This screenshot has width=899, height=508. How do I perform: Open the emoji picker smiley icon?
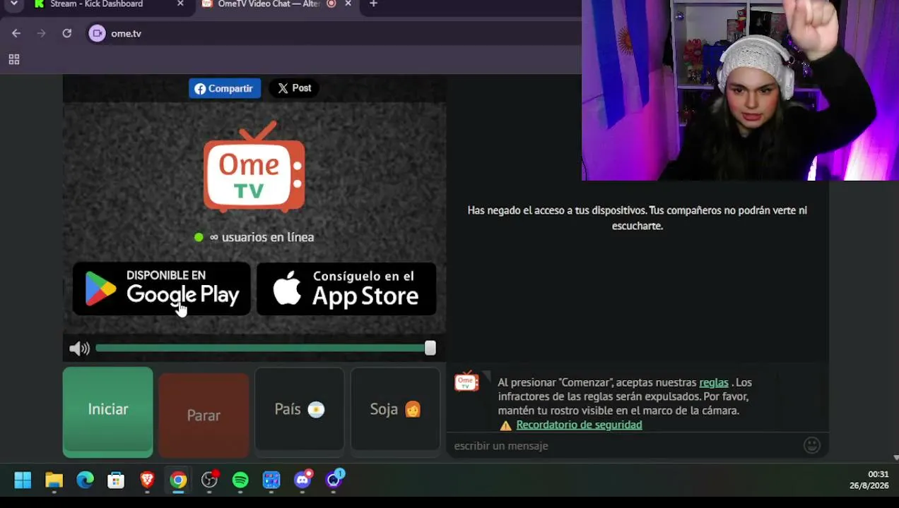(812, 445)
